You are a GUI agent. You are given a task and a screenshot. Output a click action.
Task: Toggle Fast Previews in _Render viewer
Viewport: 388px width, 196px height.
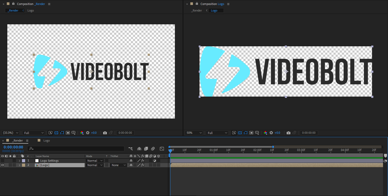click(x=51, y=133)
